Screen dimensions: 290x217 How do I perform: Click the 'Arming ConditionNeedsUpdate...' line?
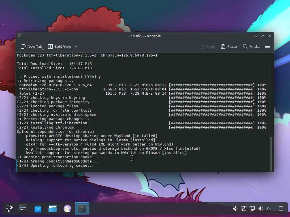pos(57,161)
